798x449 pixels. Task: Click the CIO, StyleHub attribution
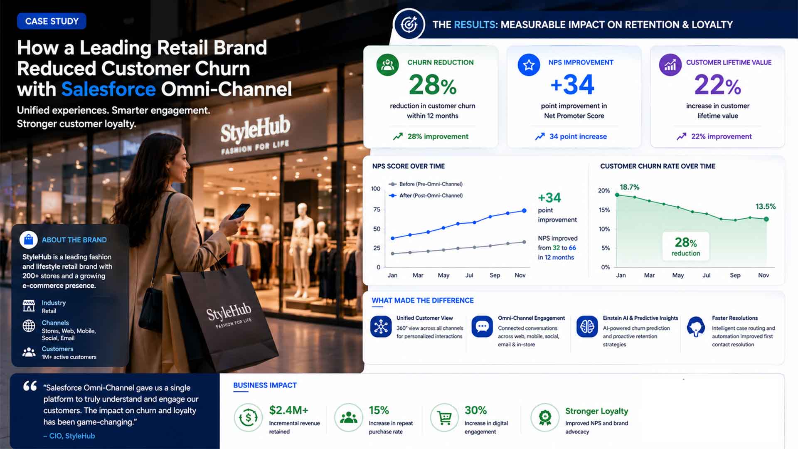[x=69, y=436]
